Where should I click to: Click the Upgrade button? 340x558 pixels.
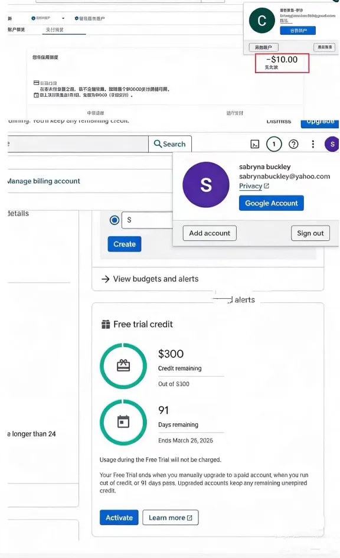click(319, 122)
